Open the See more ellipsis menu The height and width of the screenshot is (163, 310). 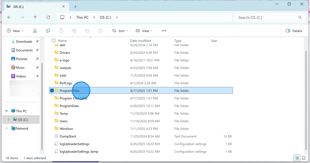(x=164, y=31)
